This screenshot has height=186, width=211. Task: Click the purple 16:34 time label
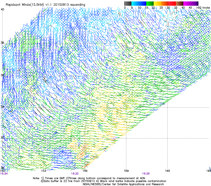(x=4, y=174)
